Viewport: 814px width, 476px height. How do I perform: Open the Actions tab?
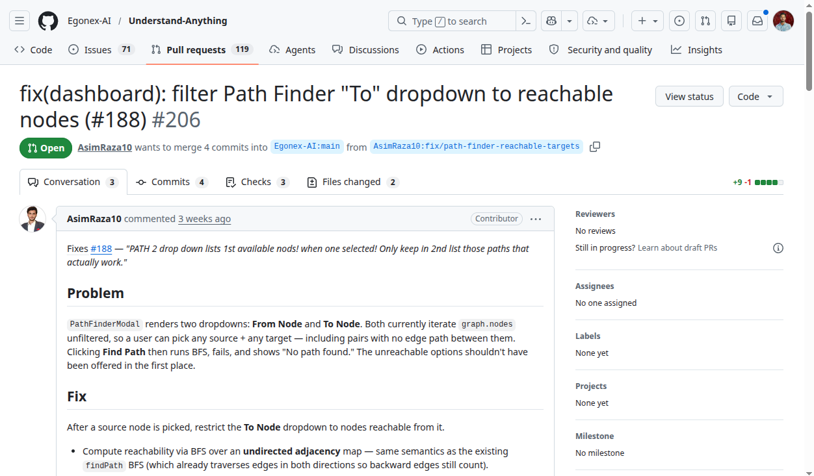tap(440, 49)
